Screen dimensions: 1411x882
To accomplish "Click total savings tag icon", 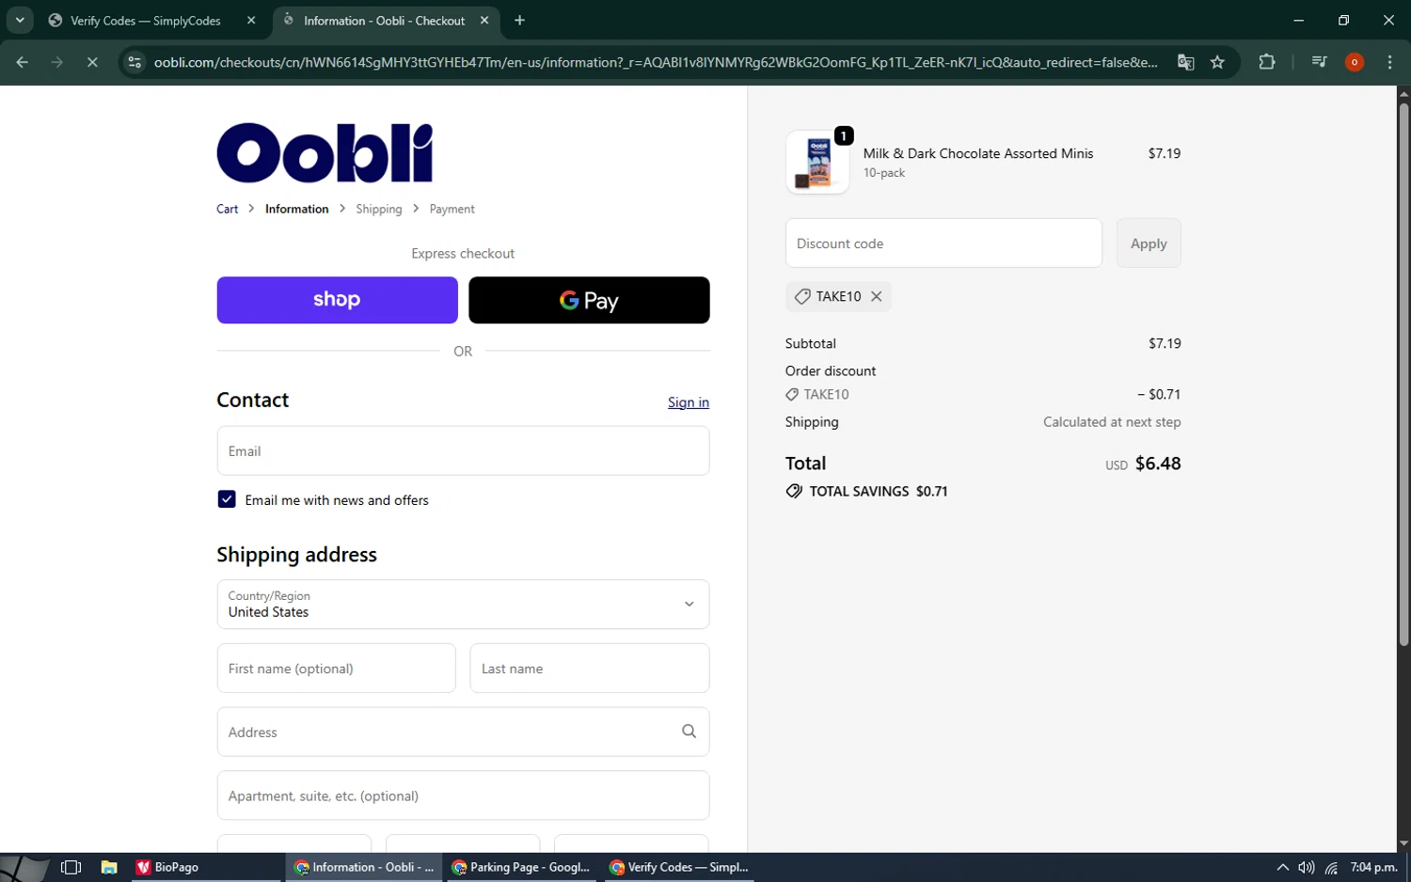I will [x=794, y=491].
